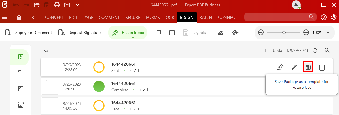Zoom in with the plus button
Viewport: 339px width, 115px height.
point(306,33)
